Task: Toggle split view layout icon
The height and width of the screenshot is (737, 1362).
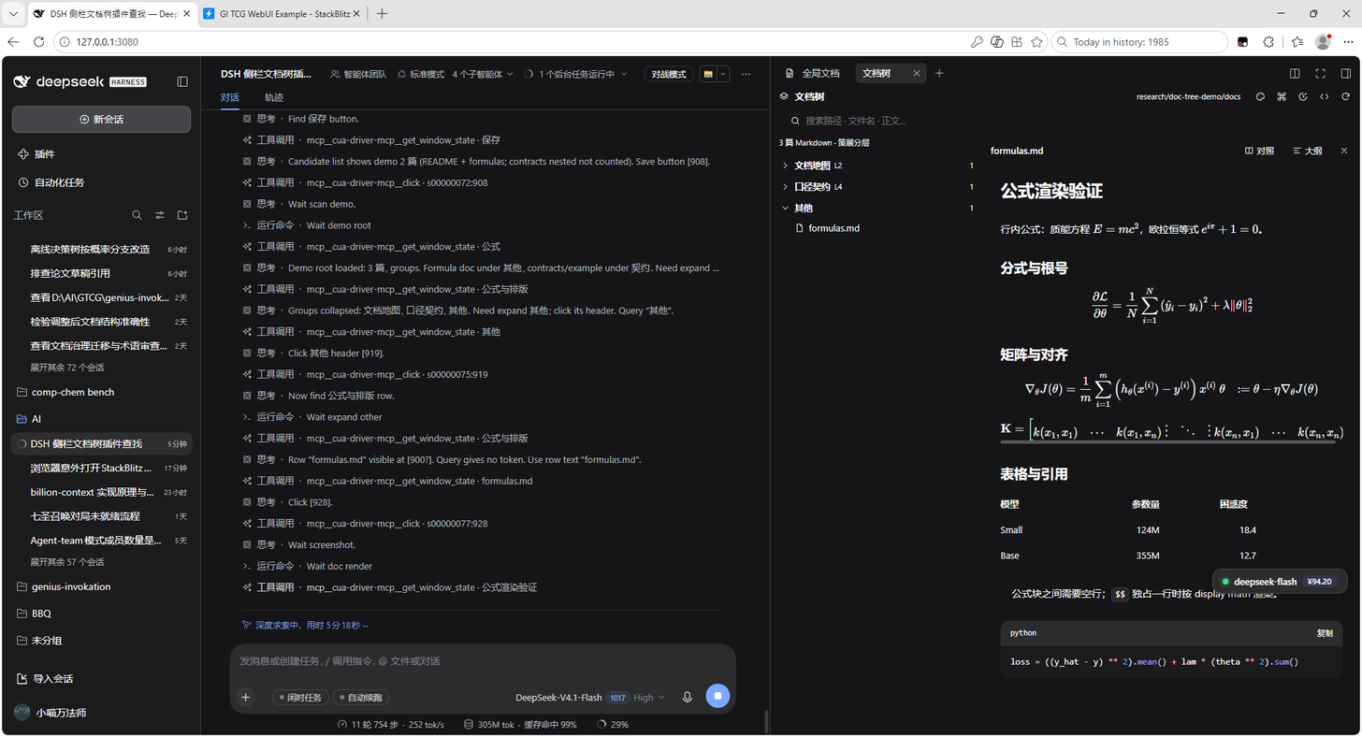Action: coord(1295,73)
